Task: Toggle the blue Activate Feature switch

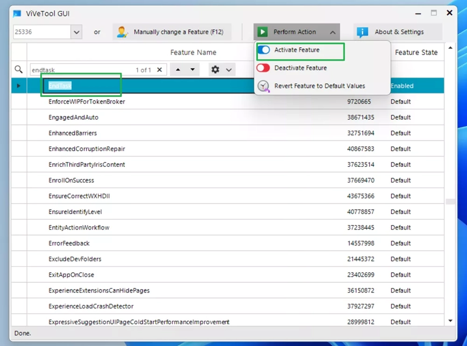Action: click(263, 50)
